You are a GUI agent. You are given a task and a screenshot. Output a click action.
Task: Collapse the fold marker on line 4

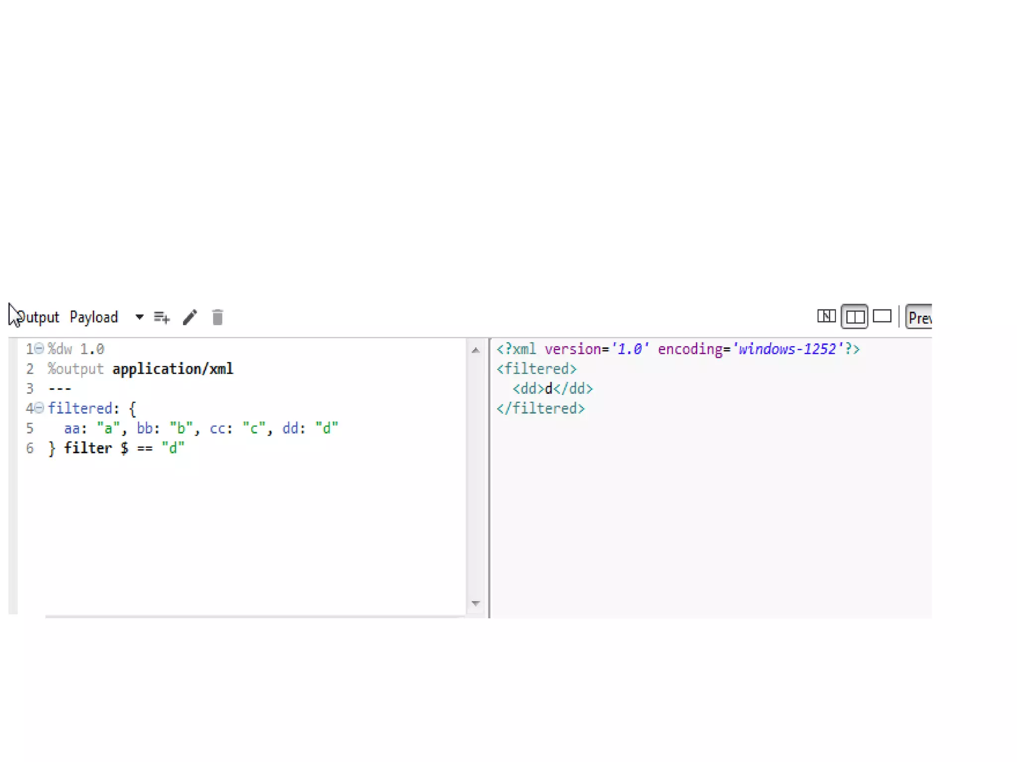point(39,408)
